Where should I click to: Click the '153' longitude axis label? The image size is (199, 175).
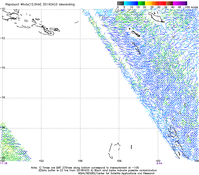click(x=41, y=161)
